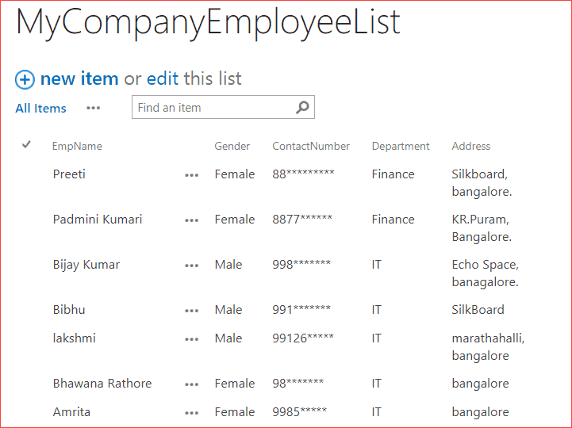572x428 pixels.
Task: Click the plus circle new item icon
Action: pyautogui.click(x=25, y=79)
